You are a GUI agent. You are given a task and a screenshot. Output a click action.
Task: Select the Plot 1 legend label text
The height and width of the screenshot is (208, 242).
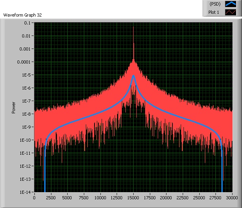pos(214,12)
